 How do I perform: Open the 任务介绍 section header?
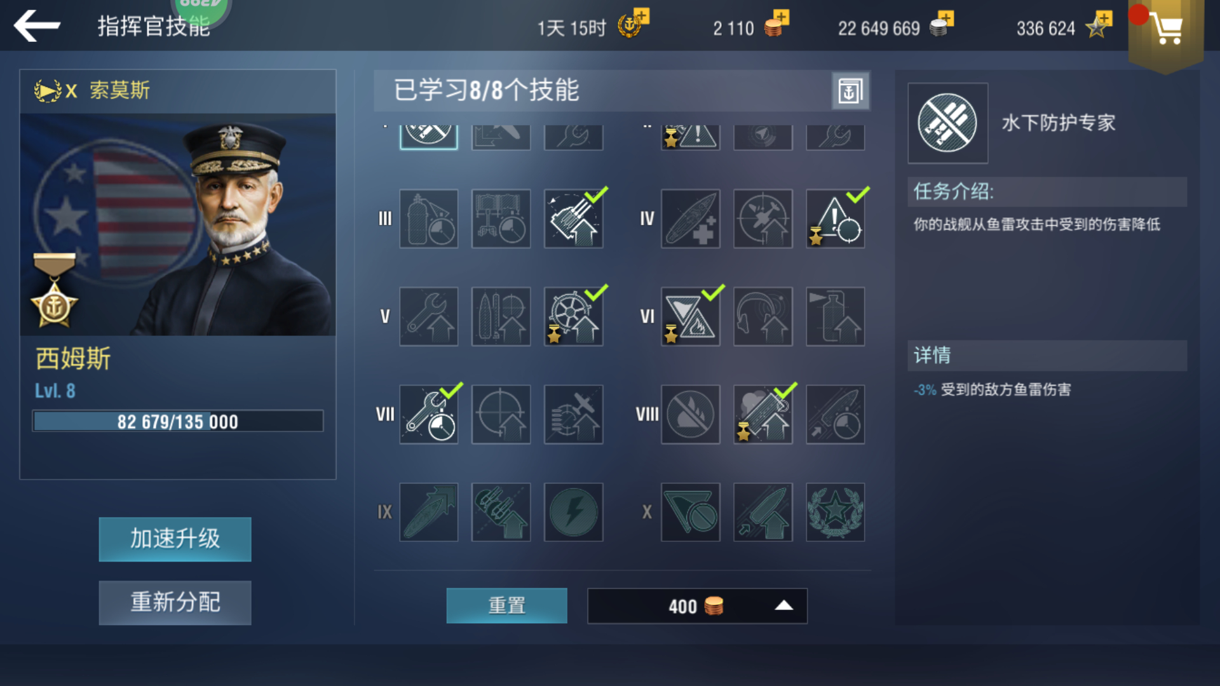click(1047, 191)
